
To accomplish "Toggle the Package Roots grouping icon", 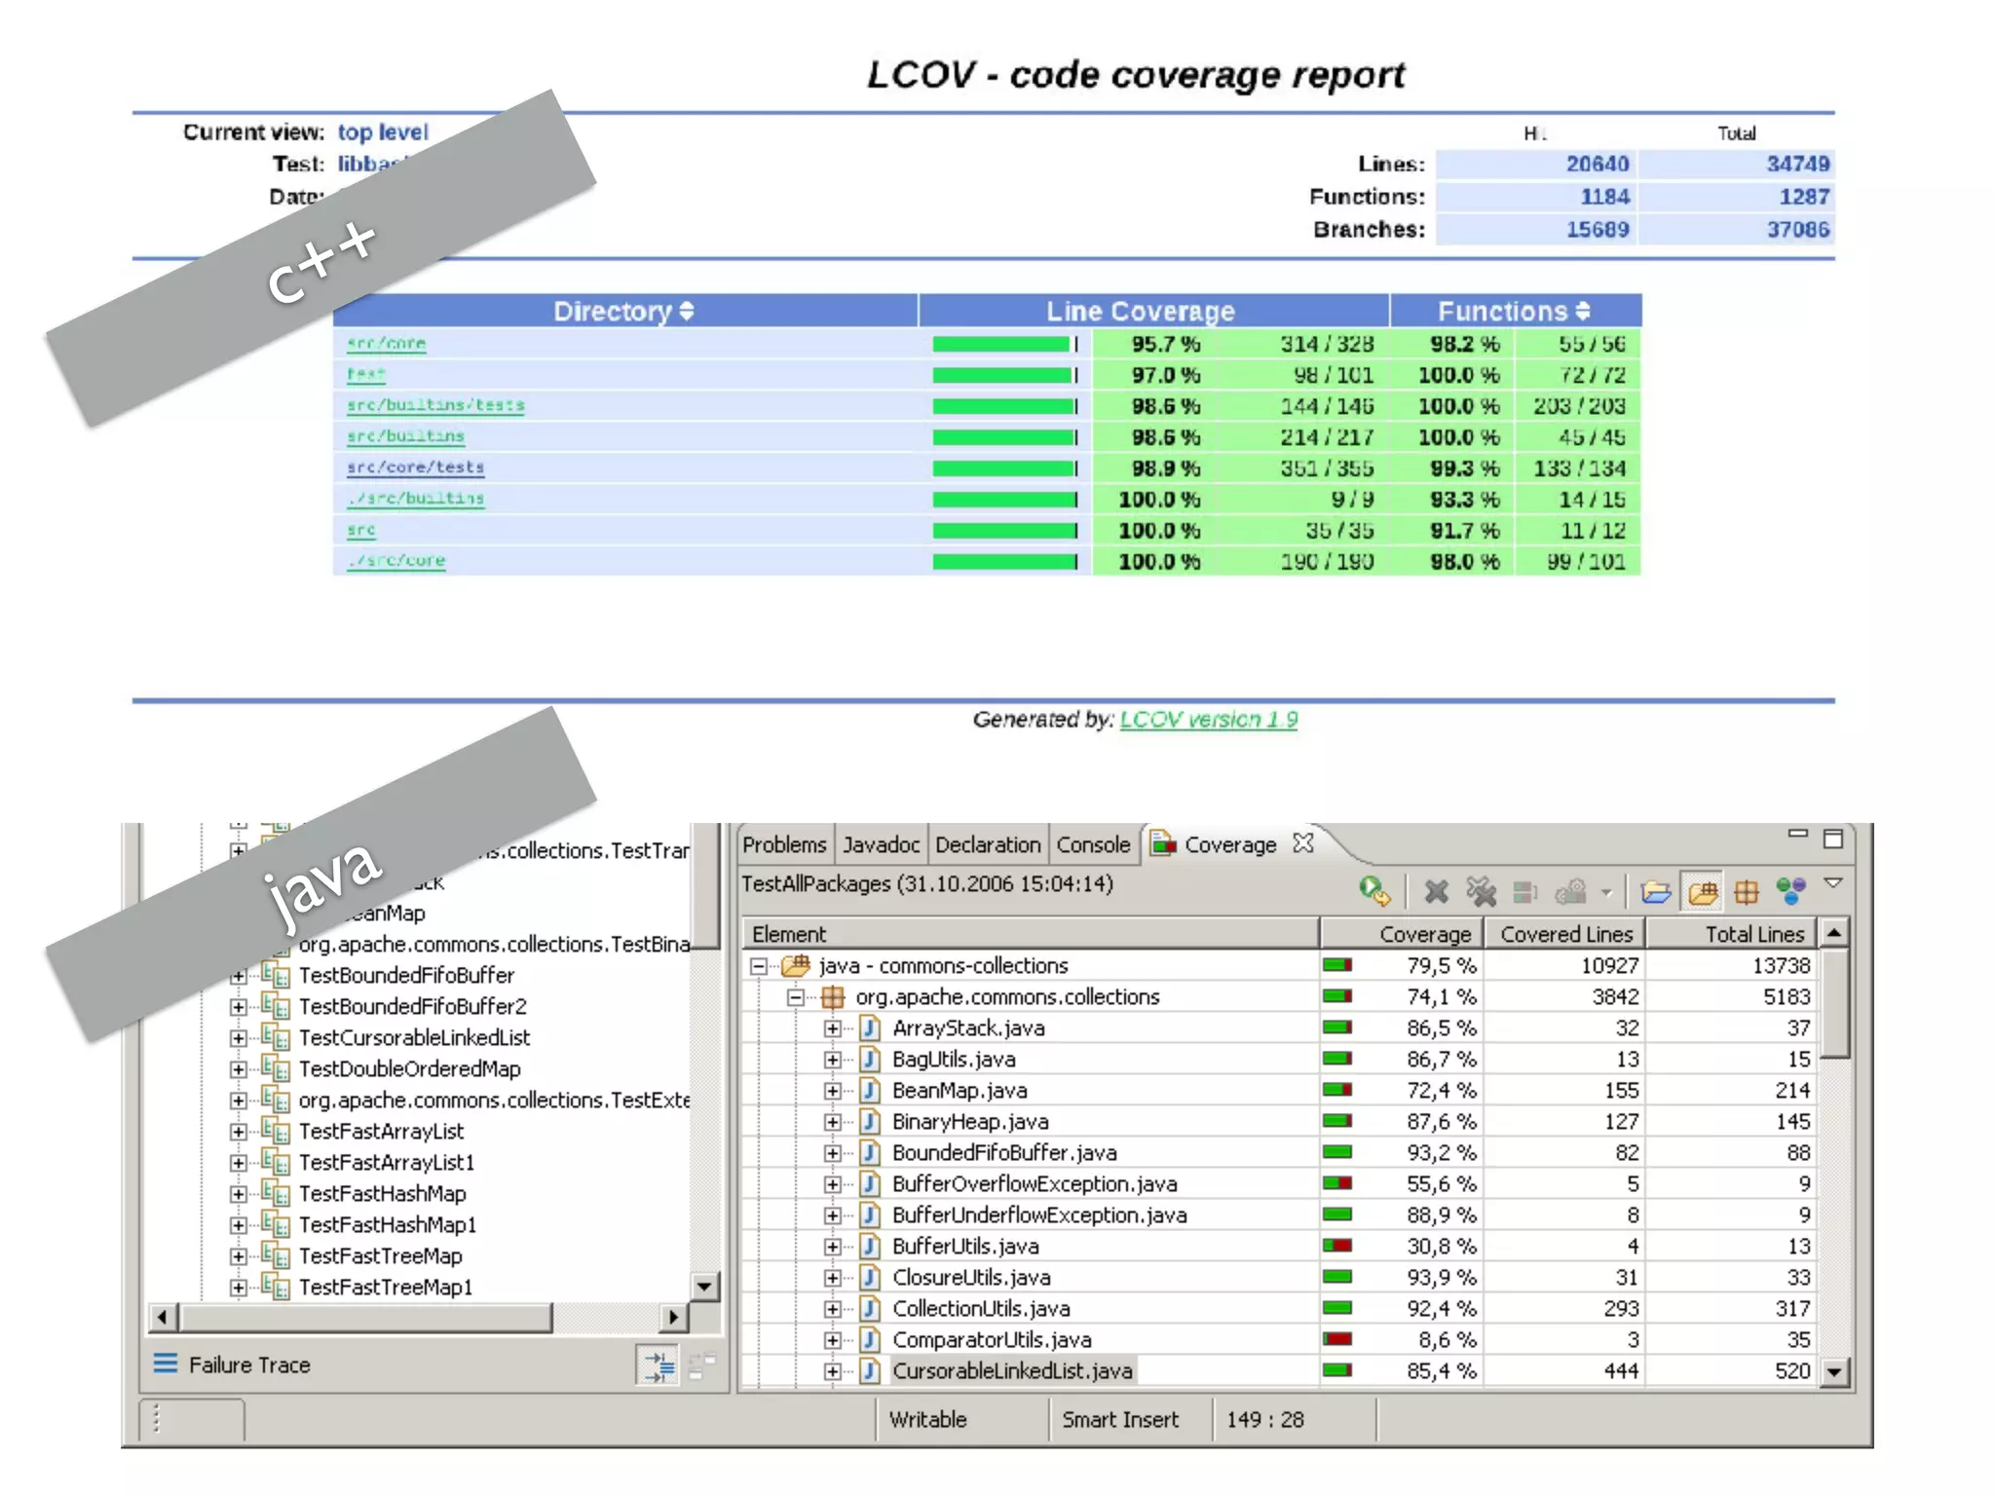I will [1702, 891].
